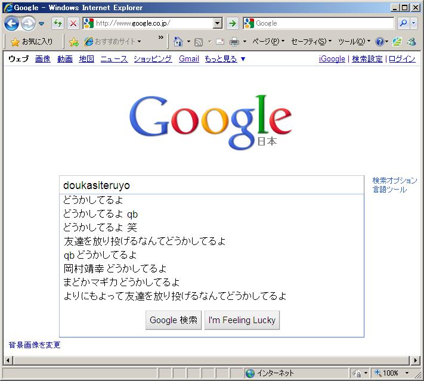Image resolution: width=424 pixels, height=381 pixels.
Task: Select suggestion starting with よりにもよって
Action: point(212,296)
